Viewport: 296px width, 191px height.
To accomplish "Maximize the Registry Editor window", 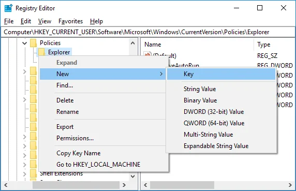I will coord(260,8).
